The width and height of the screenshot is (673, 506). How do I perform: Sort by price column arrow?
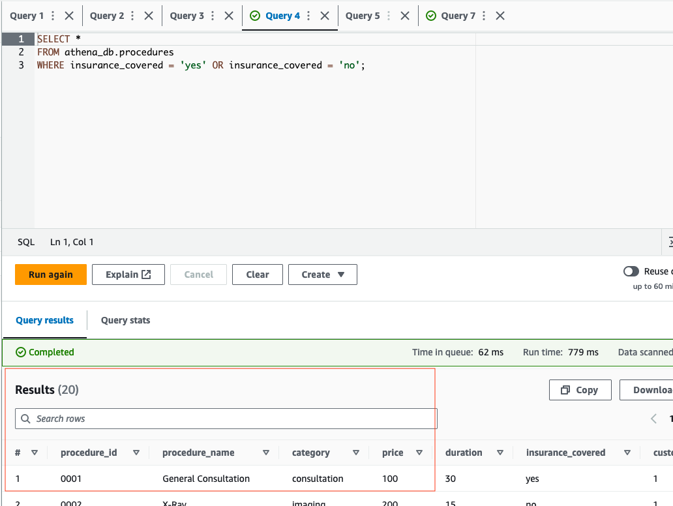coord(419,453)
